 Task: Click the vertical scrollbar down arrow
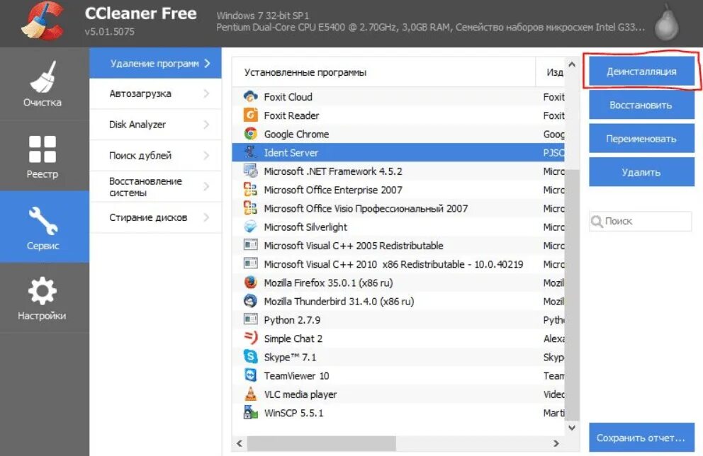572,428
